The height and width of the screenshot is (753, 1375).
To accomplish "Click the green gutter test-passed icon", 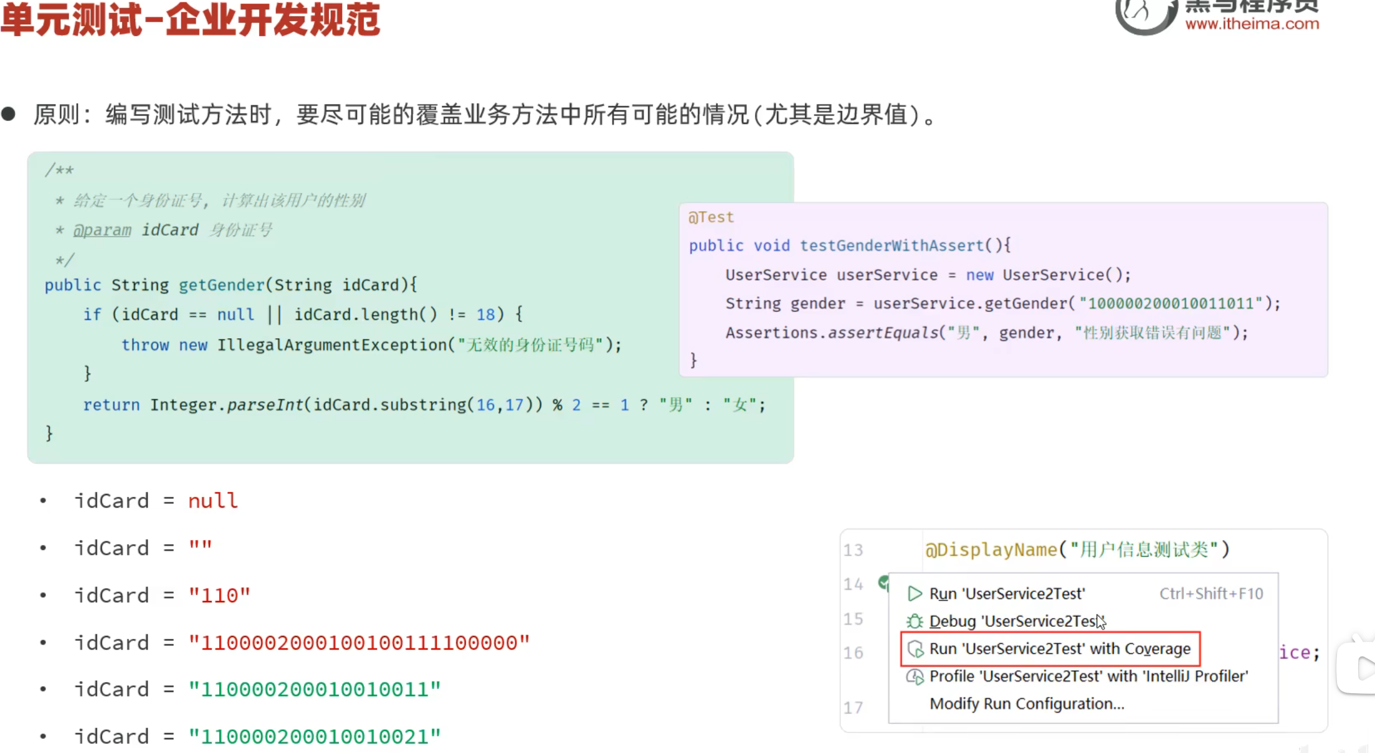I will [x=883, y=582].
